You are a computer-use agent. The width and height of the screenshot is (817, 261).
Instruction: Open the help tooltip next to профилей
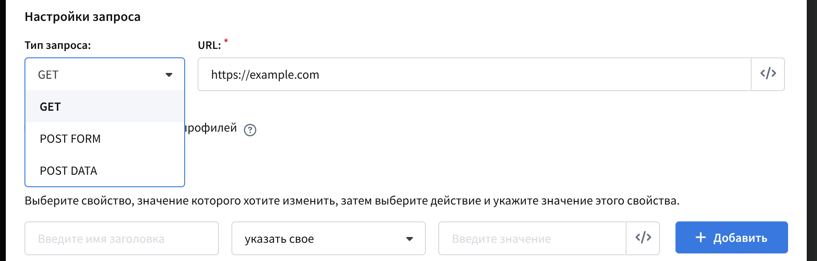[250, 130]
